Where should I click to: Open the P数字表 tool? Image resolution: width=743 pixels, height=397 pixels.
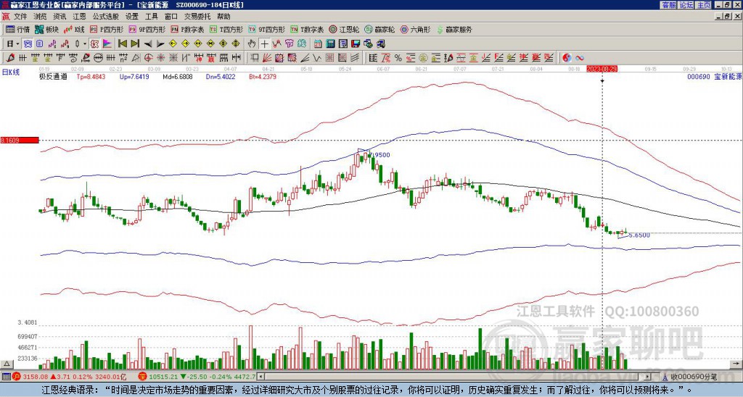(x=187, y=29)
